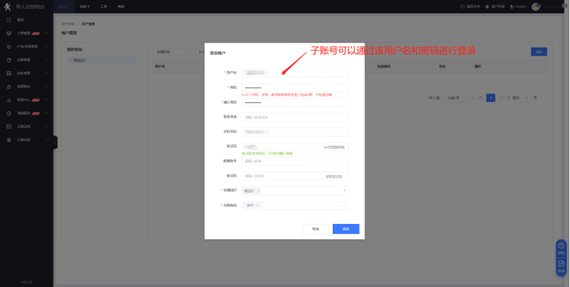Remove the tag in the 所属组织 field
The height and width of the screenshot is (287, 570).
coord(258,190)
